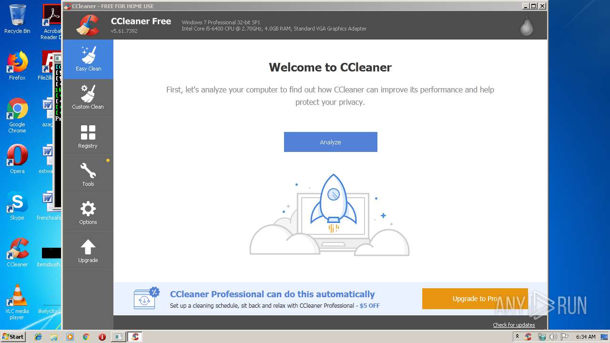The width and height of the screenshot is (610, 343).
Task: Click the $5 OFF offer text
Action: [370, 305]
